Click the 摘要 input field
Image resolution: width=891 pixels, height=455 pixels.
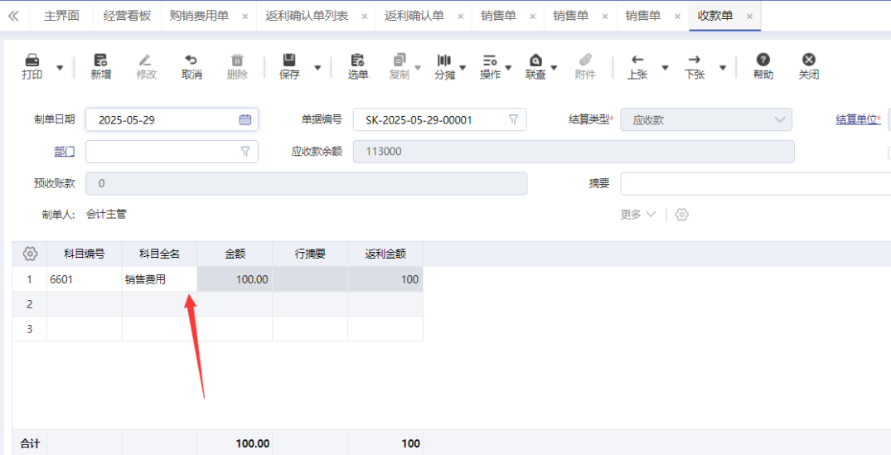coord(754,183)
